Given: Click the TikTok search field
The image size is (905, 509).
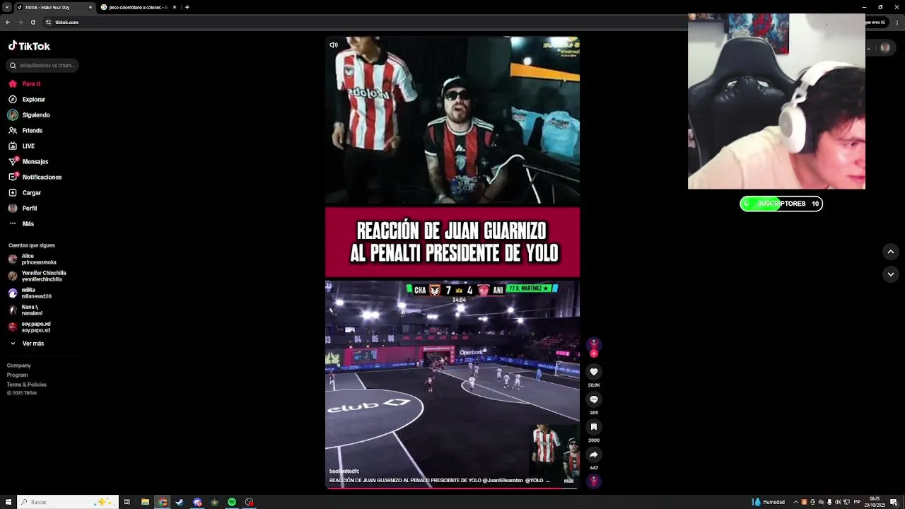Looking at the screenshot, I should point(42,66).
